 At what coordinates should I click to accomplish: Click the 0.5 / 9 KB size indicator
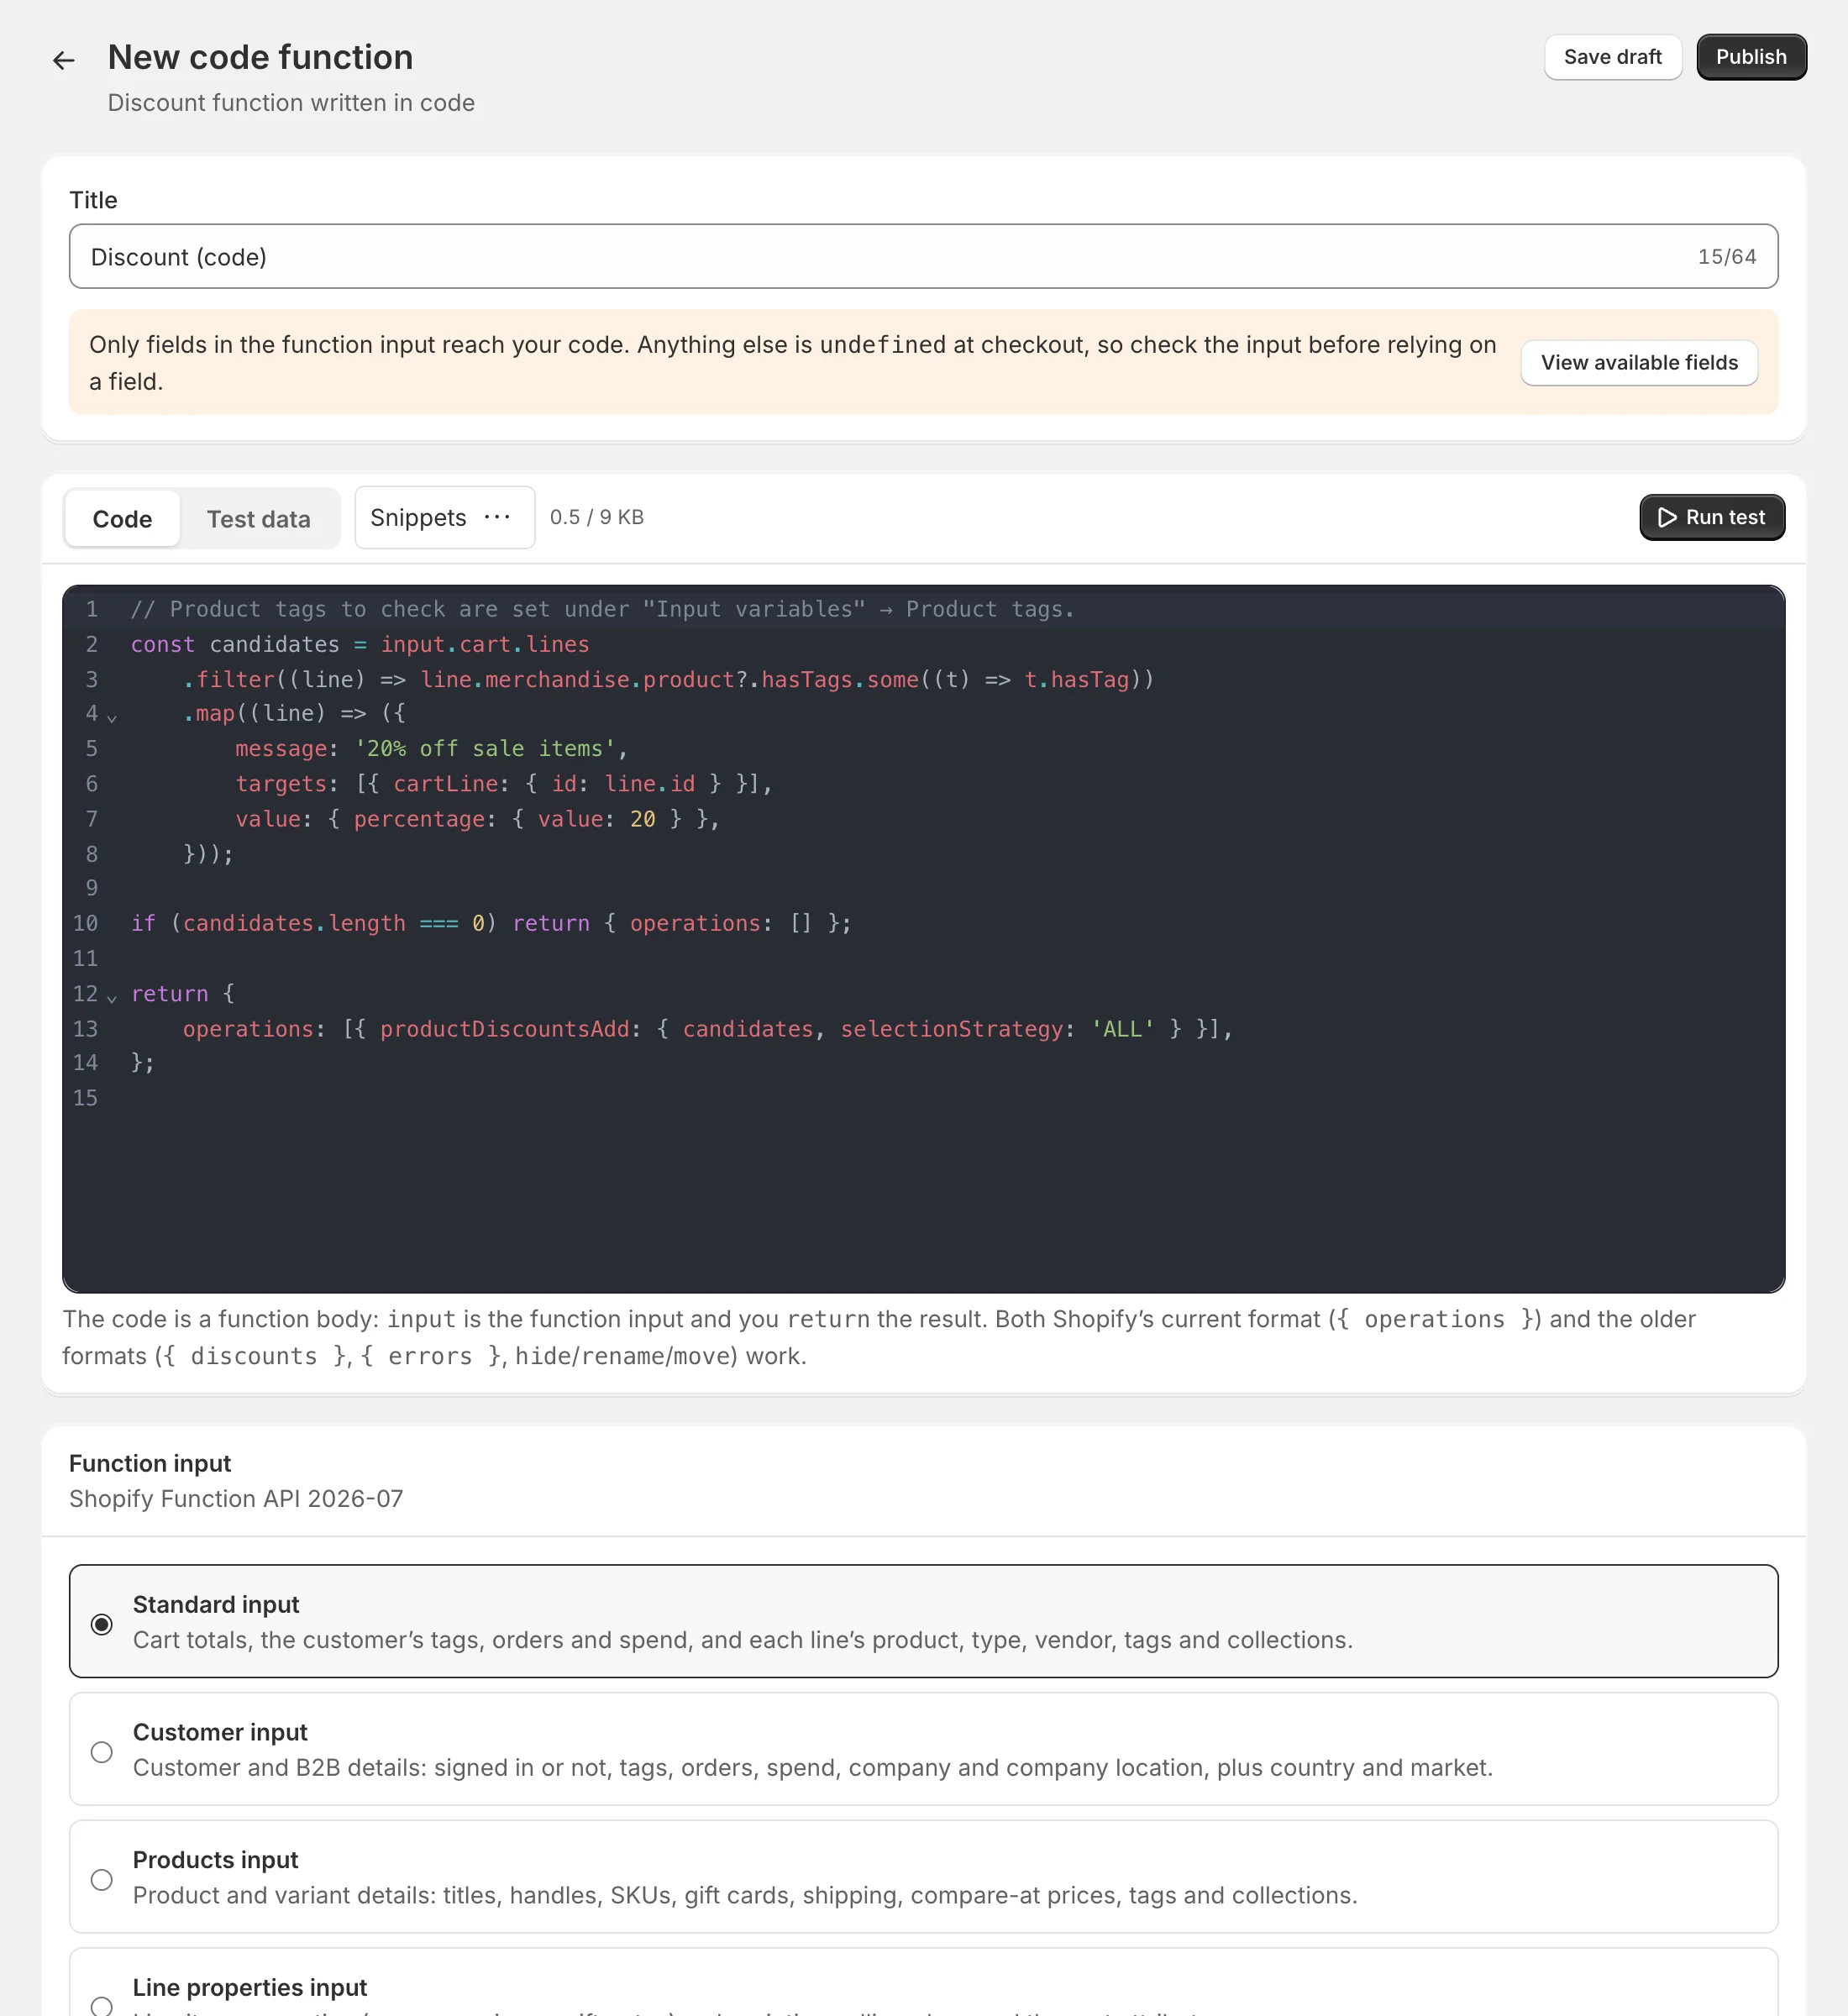[596, 517]
